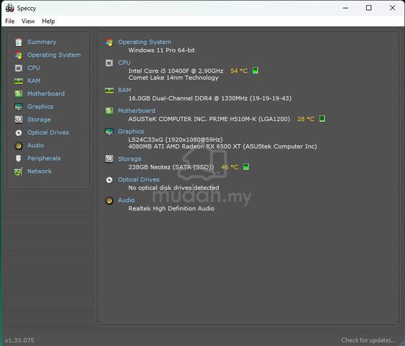Click the green storage temperature indicator icon

(x=246, y=167)
